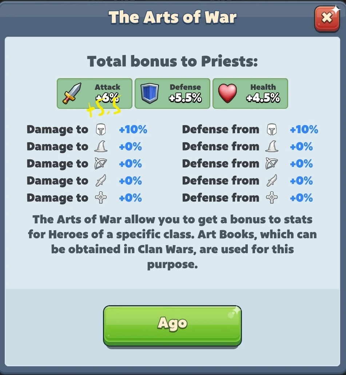Click the sword Attack icon
Image resolution: width=346 pixels, height=375 pixels.
pos(72,93)
